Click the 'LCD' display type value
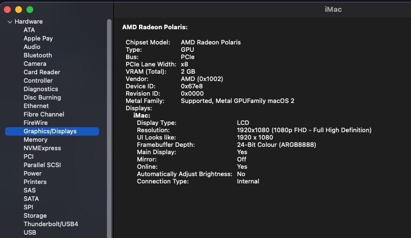The height and width of the screenshot is (238, 411). coord(243,123)
